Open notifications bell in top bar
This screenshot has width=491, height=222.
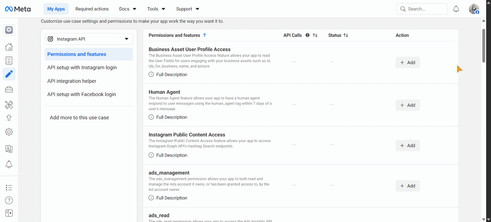tap(456, 9)
